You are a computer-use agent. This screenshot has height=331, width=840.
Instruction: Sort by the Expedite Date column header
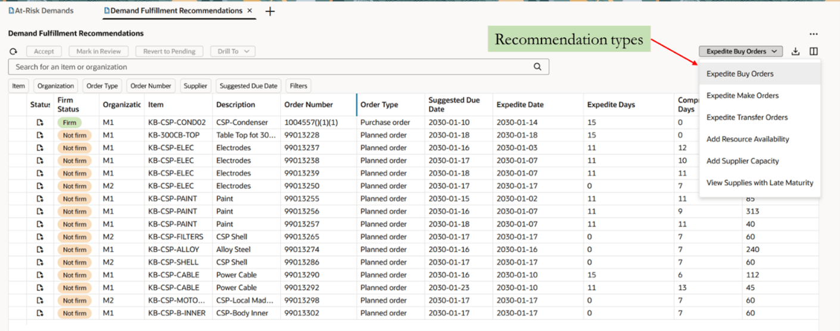520,104
